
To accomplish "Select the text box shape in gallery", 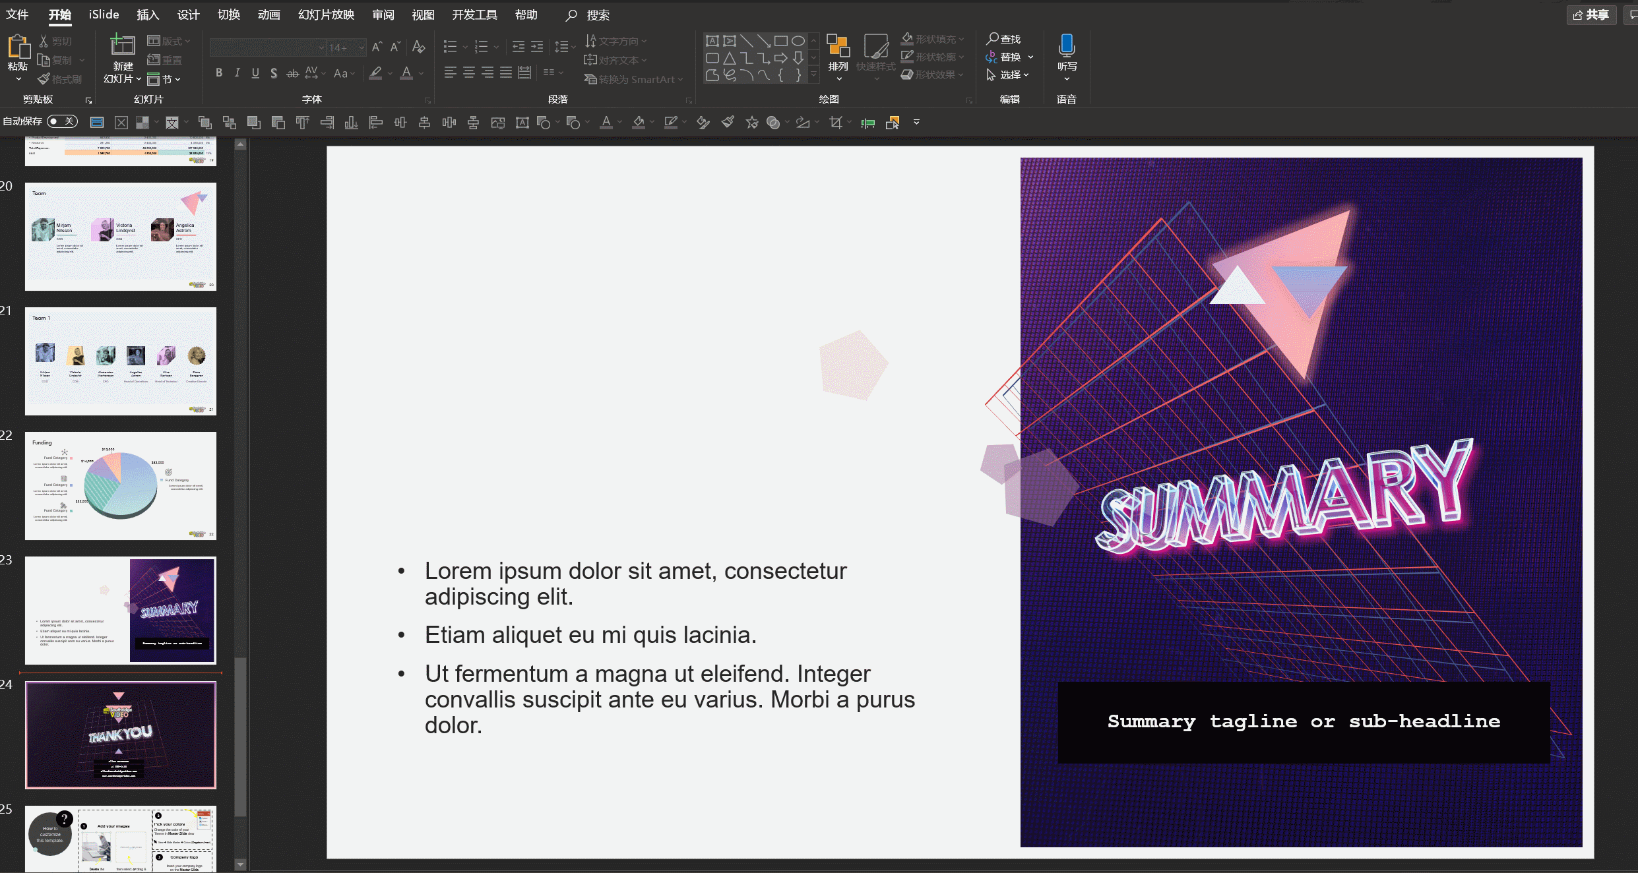I will coord(712,41).
